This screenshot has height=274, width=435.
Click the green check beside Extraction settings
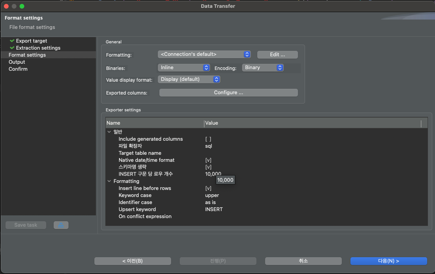[x=12, y=48]
